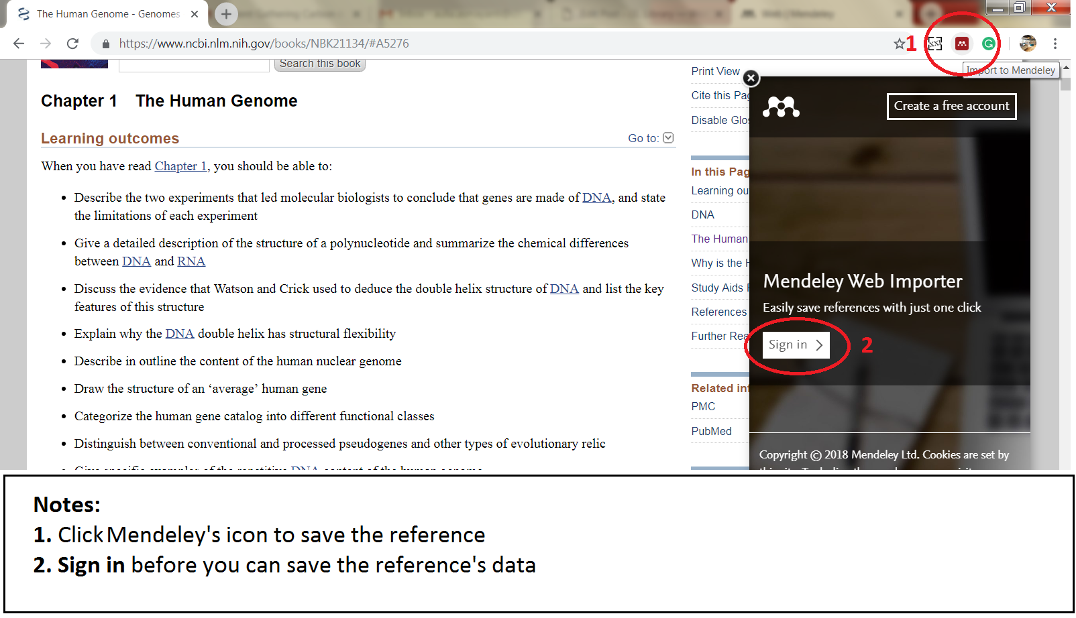Open the Chapter 1 link
Image resolution: width=1076 pixels, height=618 pixels.
180,166
